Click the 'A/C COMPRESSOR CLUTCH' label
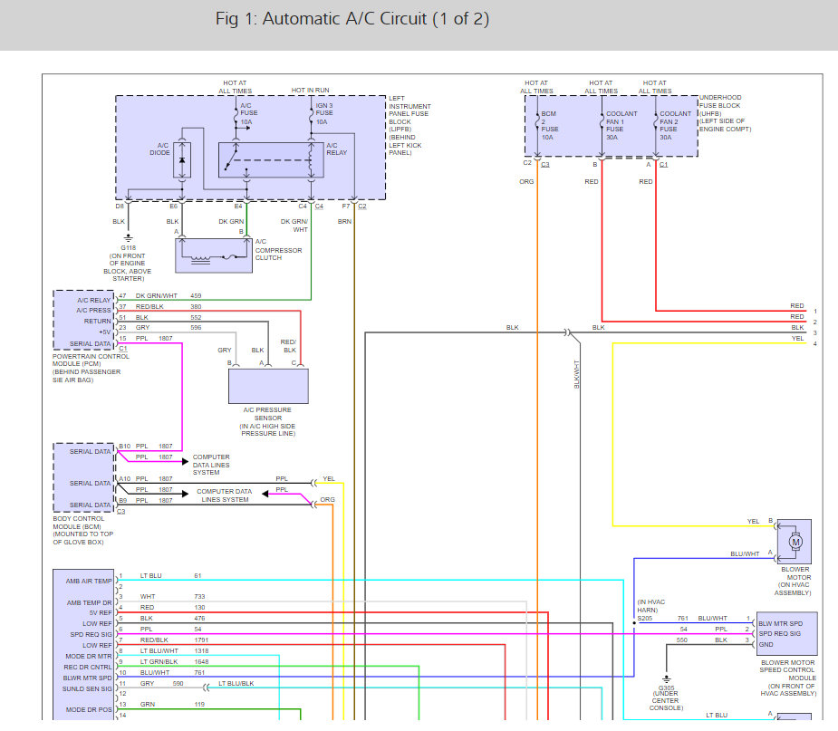 click(278, 249)
